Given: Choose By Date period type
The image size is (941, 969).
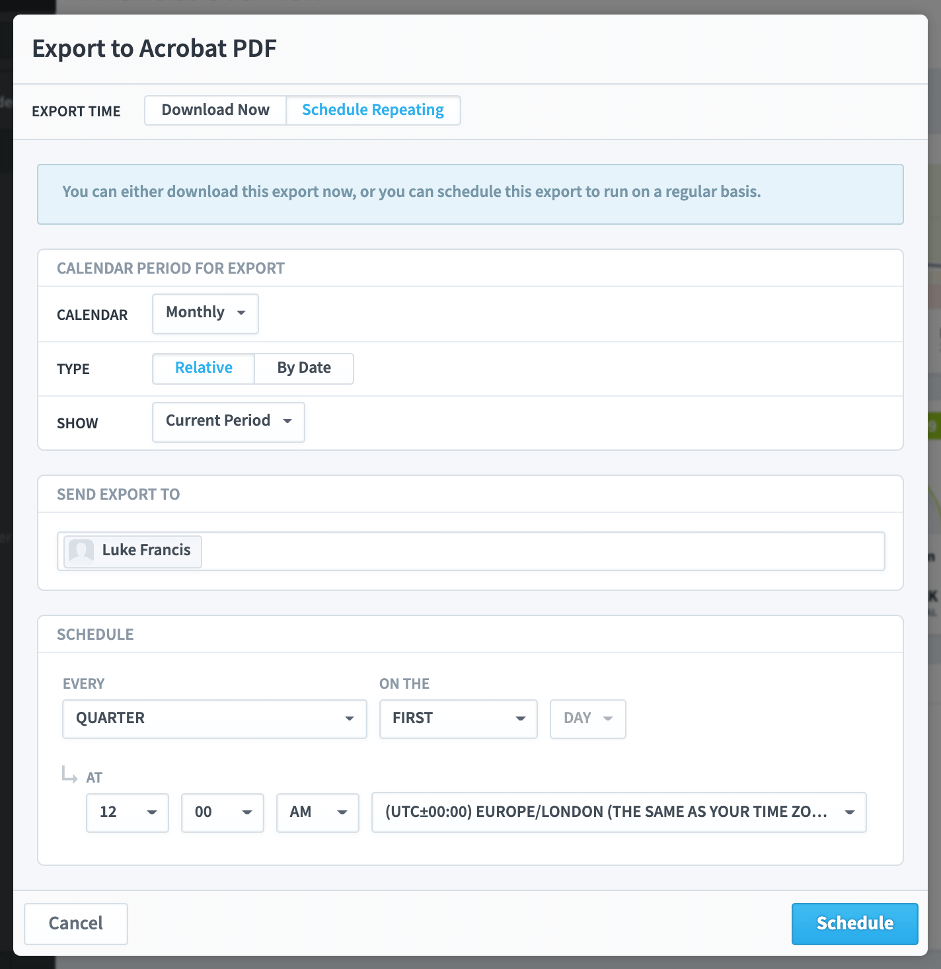Looking at the screenshot, I should (304, 368).
